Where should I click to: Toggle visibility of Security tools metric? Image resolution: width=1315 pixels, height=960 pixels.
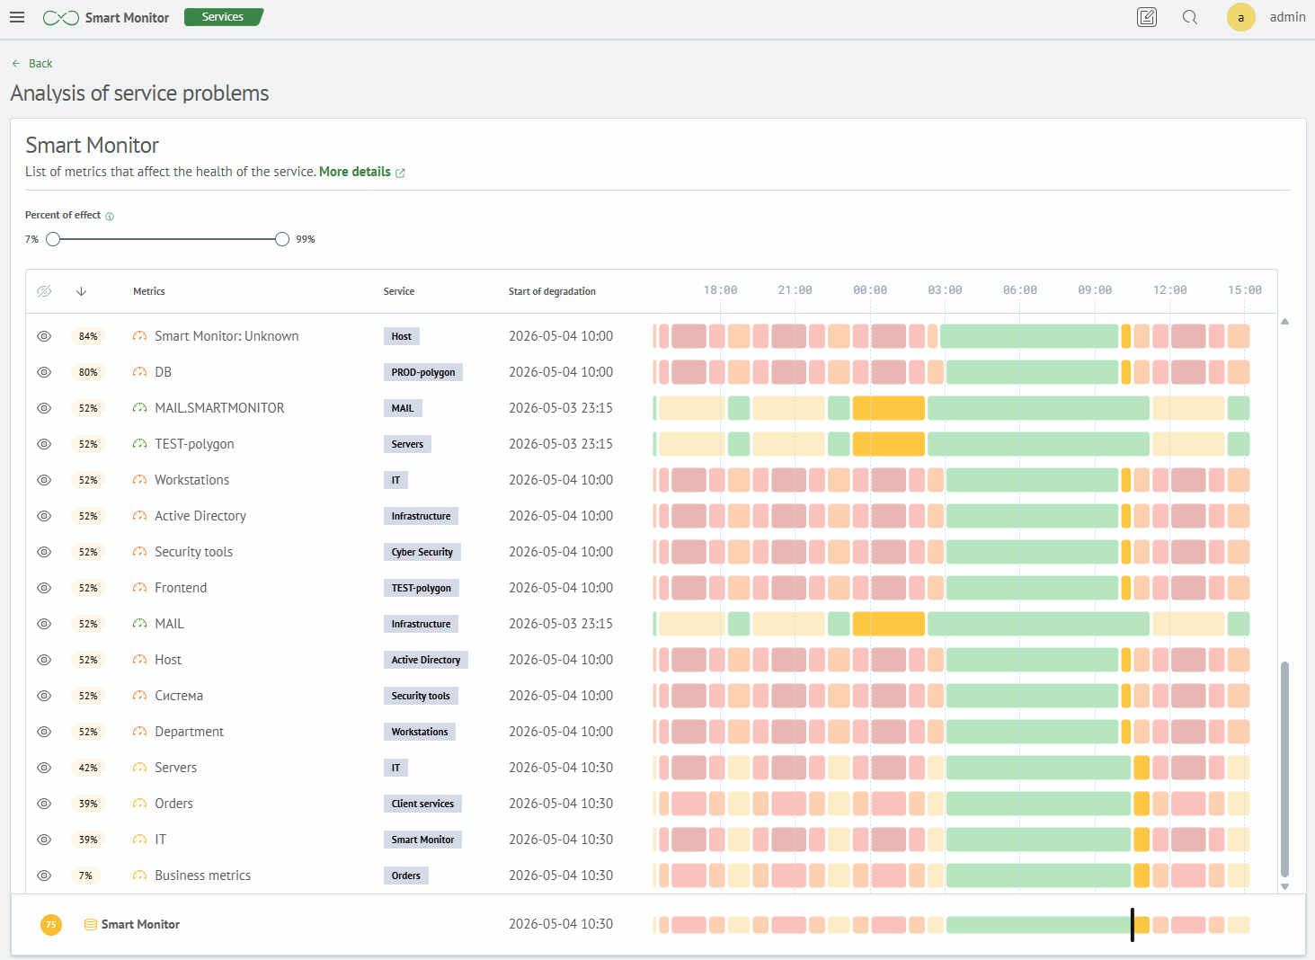pos(44,552)
